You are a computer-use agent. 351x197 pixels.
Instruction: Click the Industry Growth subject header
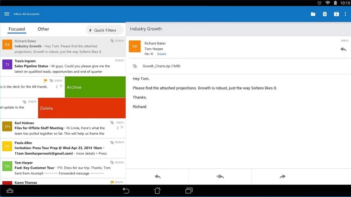tap(146, 29)
